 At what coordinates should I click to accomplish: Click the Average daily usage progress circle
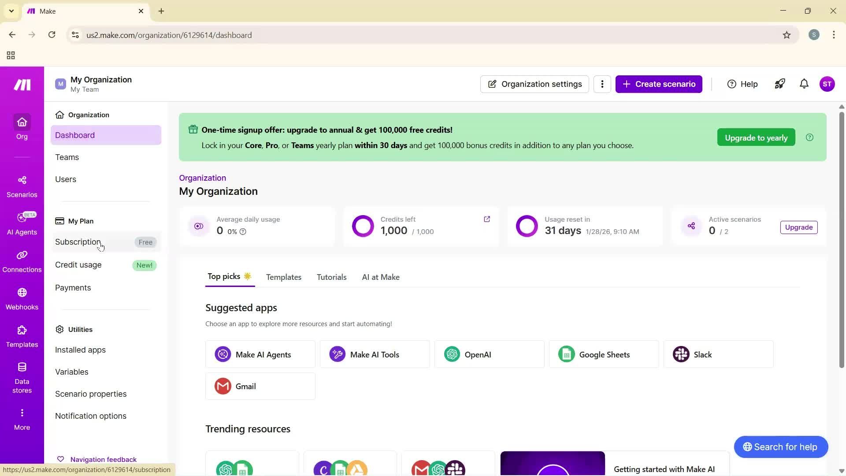pyautogui.click(x=199, y=226)
